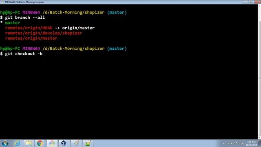Click 'remotes/origin/HEAD' branch text
This screenshot has height=147, width=261.
(x=29, y=28)
